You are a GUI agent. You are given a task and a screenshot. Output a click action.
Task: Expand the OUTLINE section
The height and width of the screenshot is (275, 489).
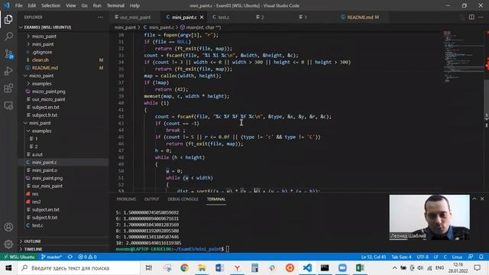click(63, 241)
